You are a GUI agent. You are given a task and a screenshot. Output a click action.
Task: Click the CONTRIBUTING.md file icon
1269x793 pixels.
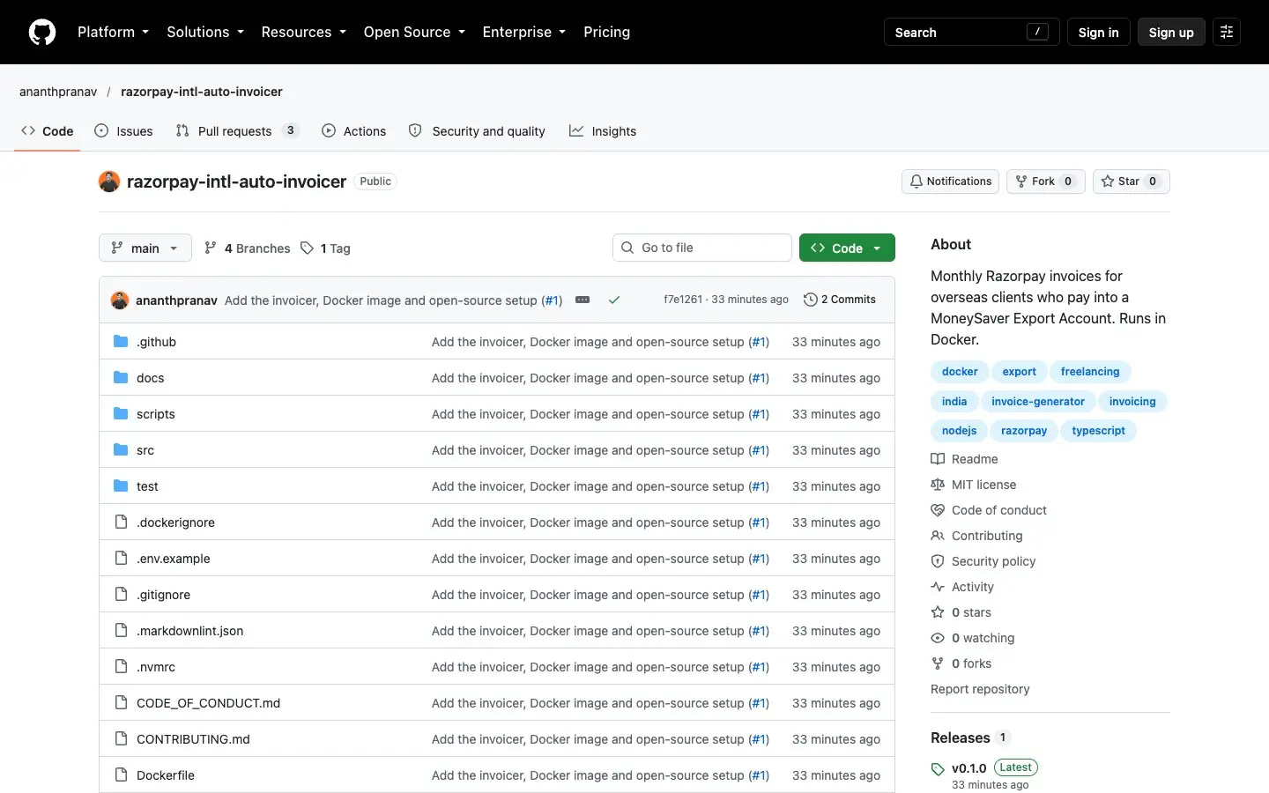tap(121, 739)
